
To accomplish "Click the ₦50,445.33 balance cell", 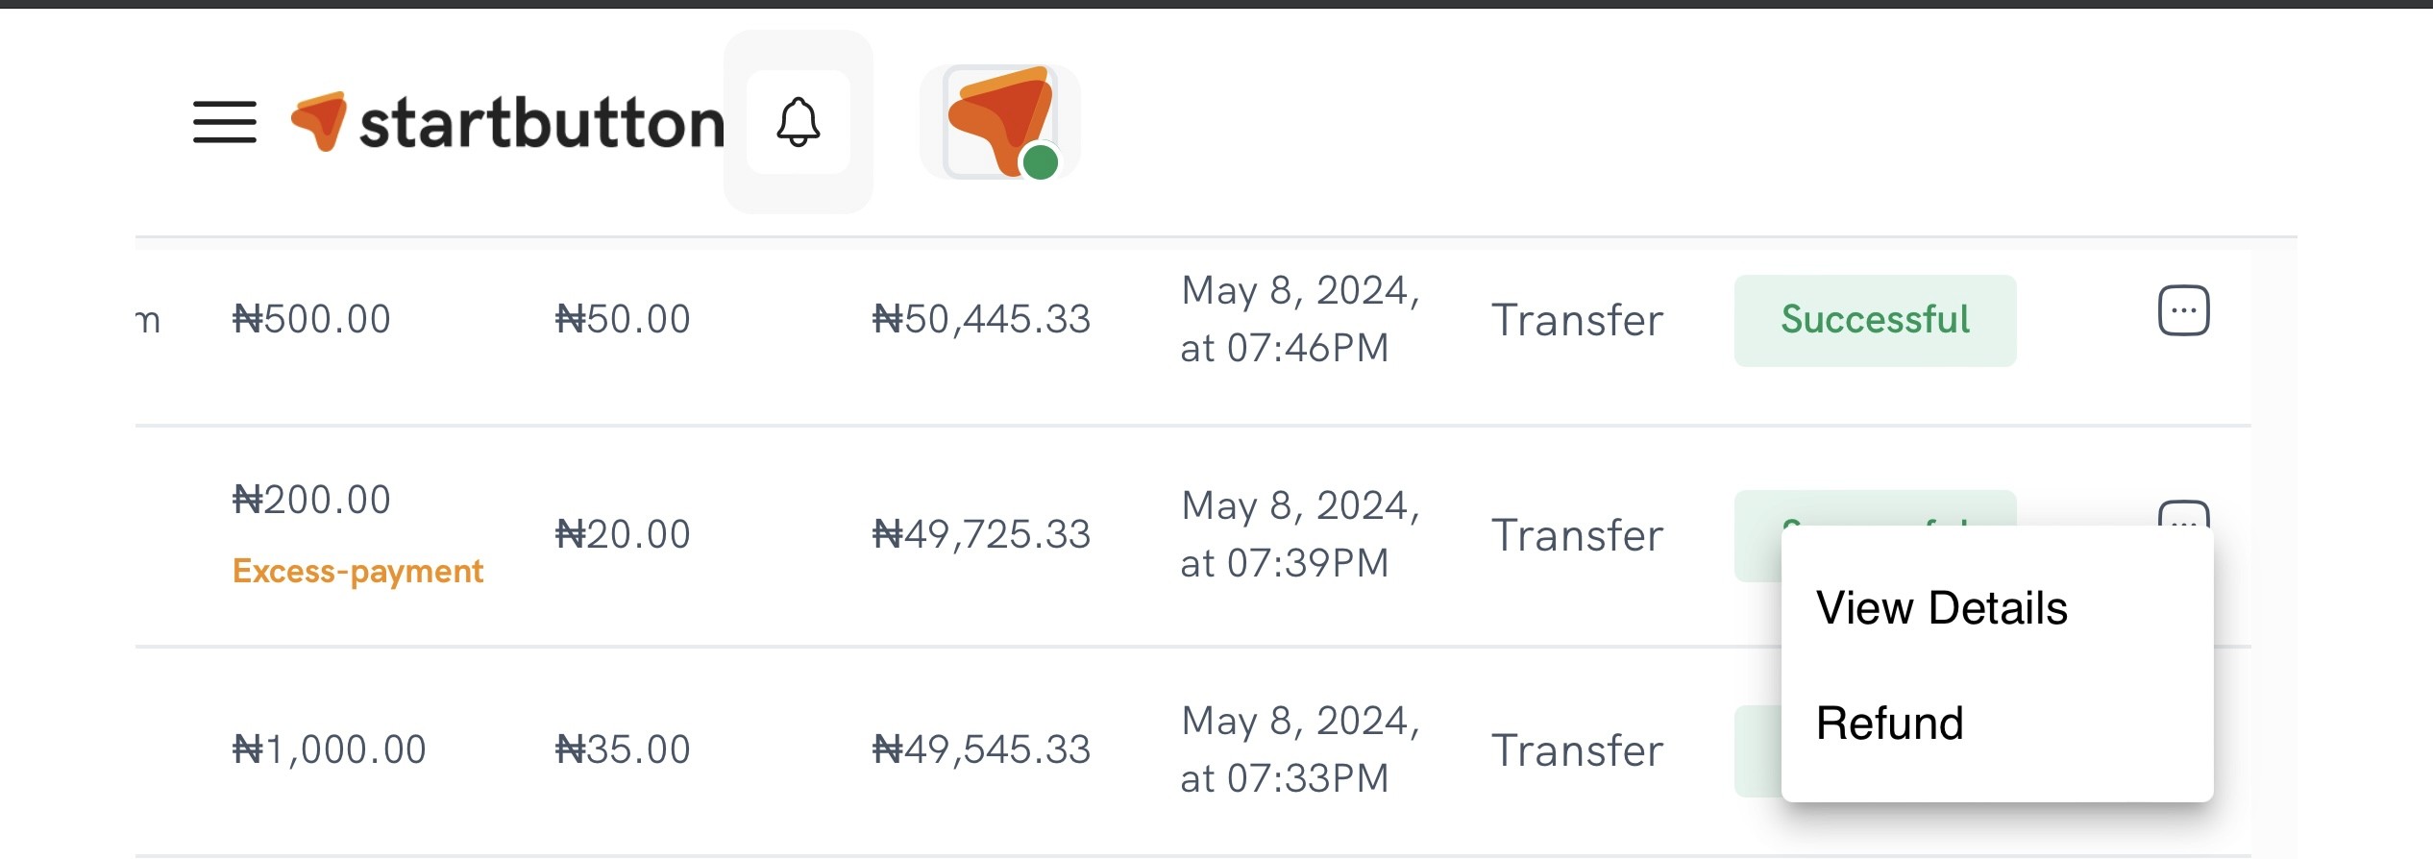I will pos(981,319).
